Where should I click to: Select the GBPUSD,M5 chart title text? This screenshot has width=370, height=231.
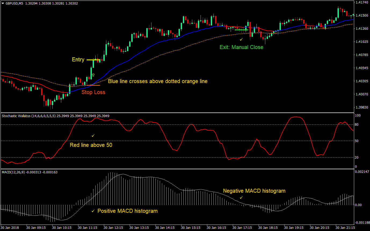point(14,3)
